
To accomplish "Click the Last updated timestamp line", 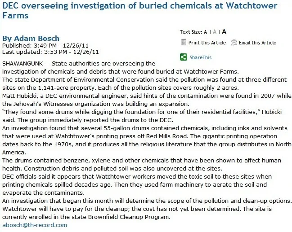I will (x=50, y=52).
